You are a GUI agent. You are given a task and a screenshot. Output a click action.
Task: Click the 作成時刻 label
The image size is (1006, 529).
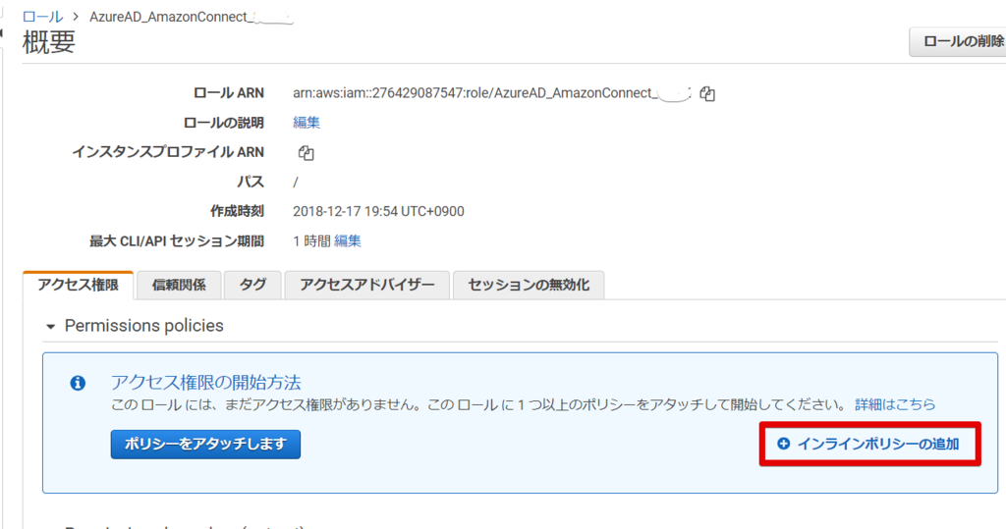pos(238,211)
